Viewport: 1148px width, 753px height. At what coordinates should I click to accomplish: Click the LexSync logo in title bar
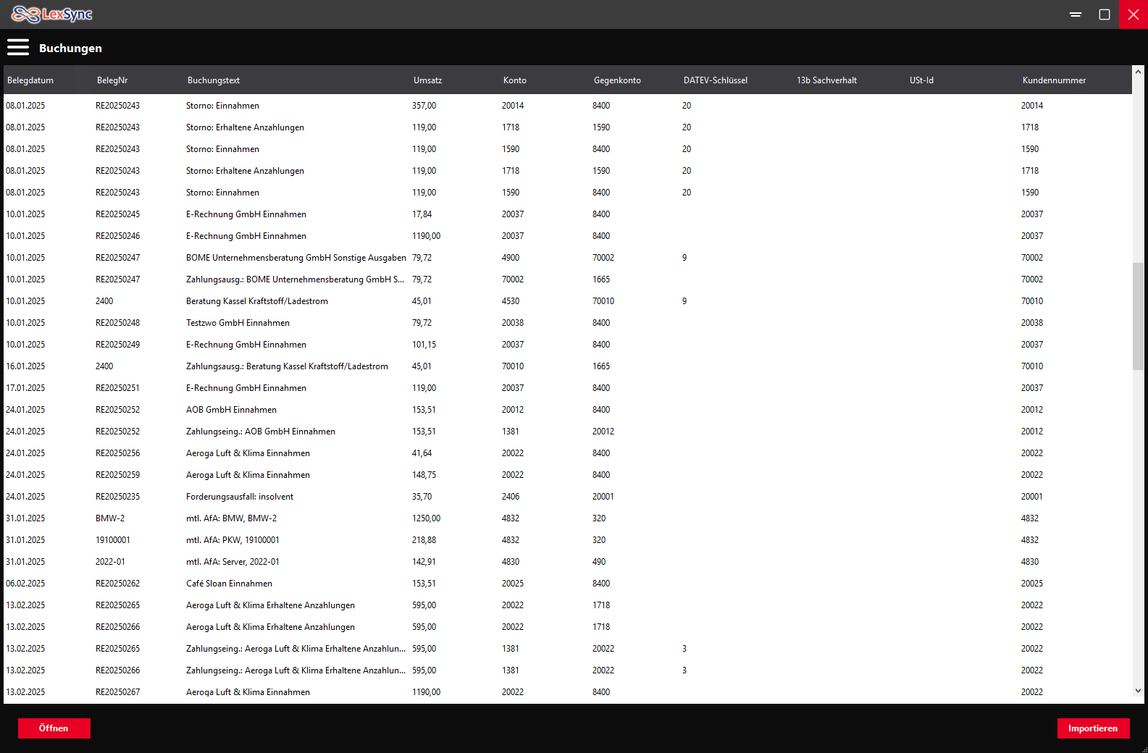52,14
